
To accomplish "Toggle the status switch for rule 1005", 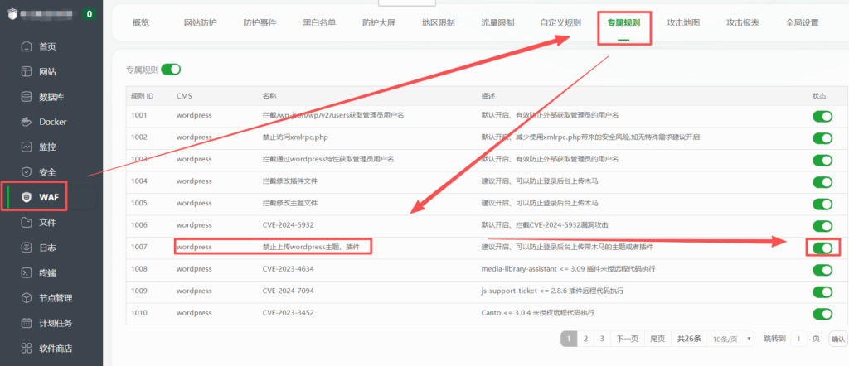I will pos(822,204).
